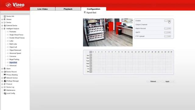
Task: Toggle the Alarm Record switch
Action: pos(168,28)
